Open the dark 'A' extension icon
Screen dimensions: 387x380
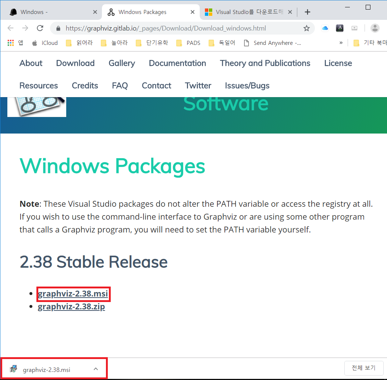tap(340, 28)
